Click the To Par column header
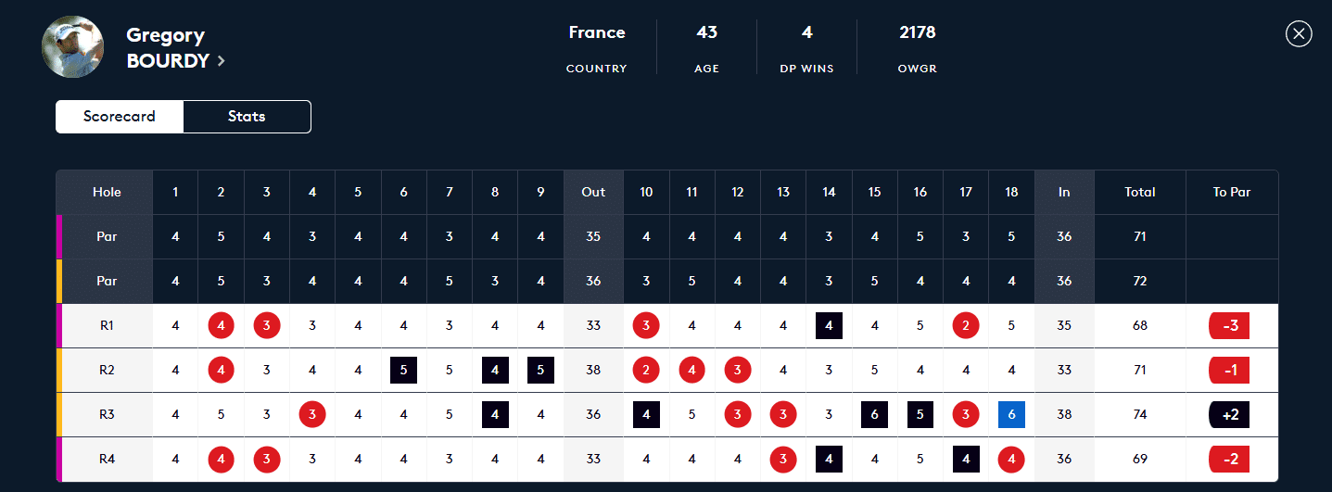Screen dimensions: 1332x492 pos(1231,193)
